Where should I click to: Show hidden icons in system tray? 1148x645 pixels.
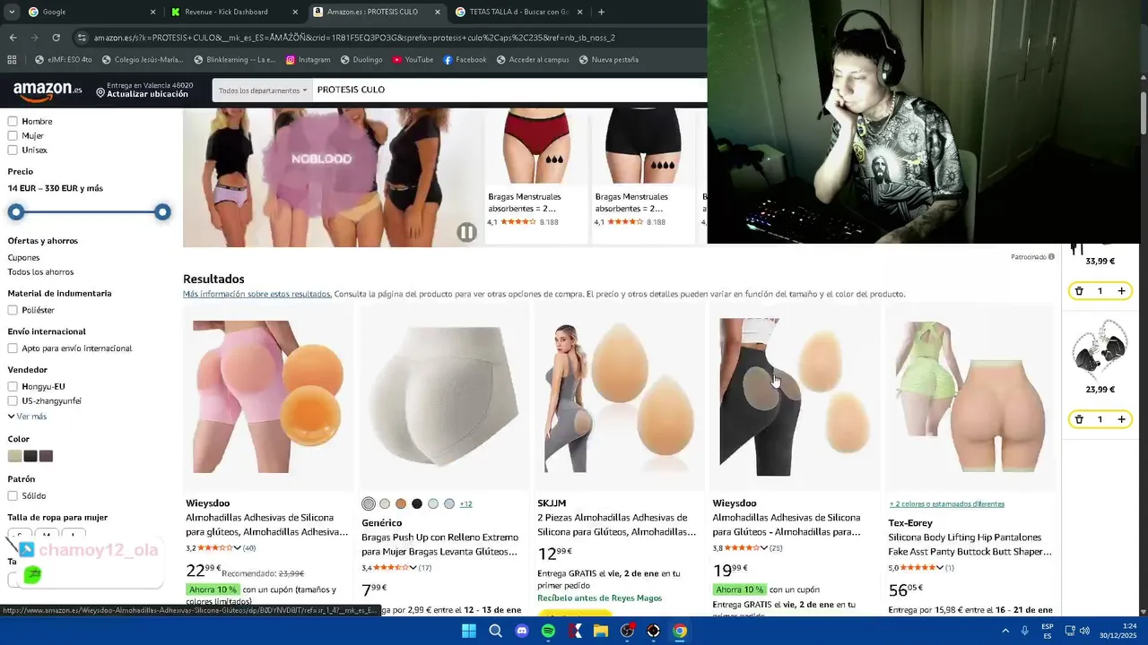coord(1005,631)
